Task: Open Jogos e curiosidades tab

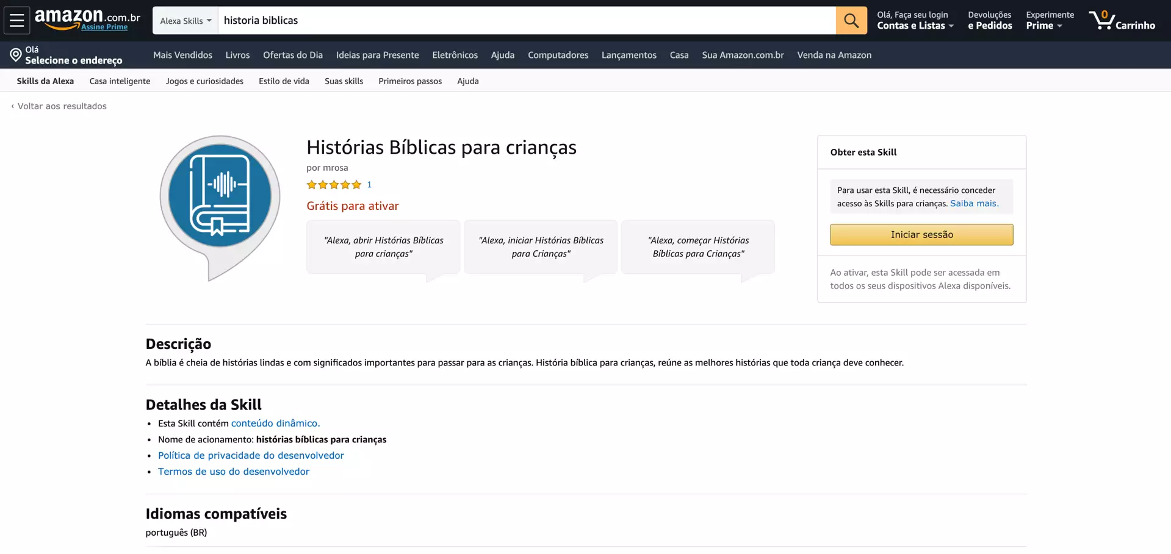Action: pos(204,81)
